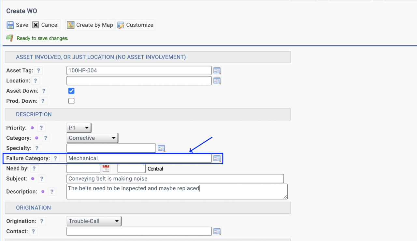The width and height of the screenshot is (417, 241).
Task: Click the Save toolbar button
Action: click(18, 25)
